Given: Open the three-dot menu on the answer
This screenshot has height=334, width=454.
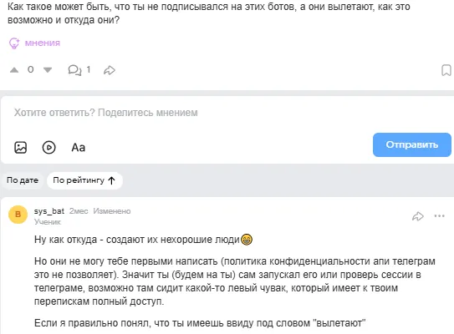Looking at the screenshot, I should [x=439, y=215].
